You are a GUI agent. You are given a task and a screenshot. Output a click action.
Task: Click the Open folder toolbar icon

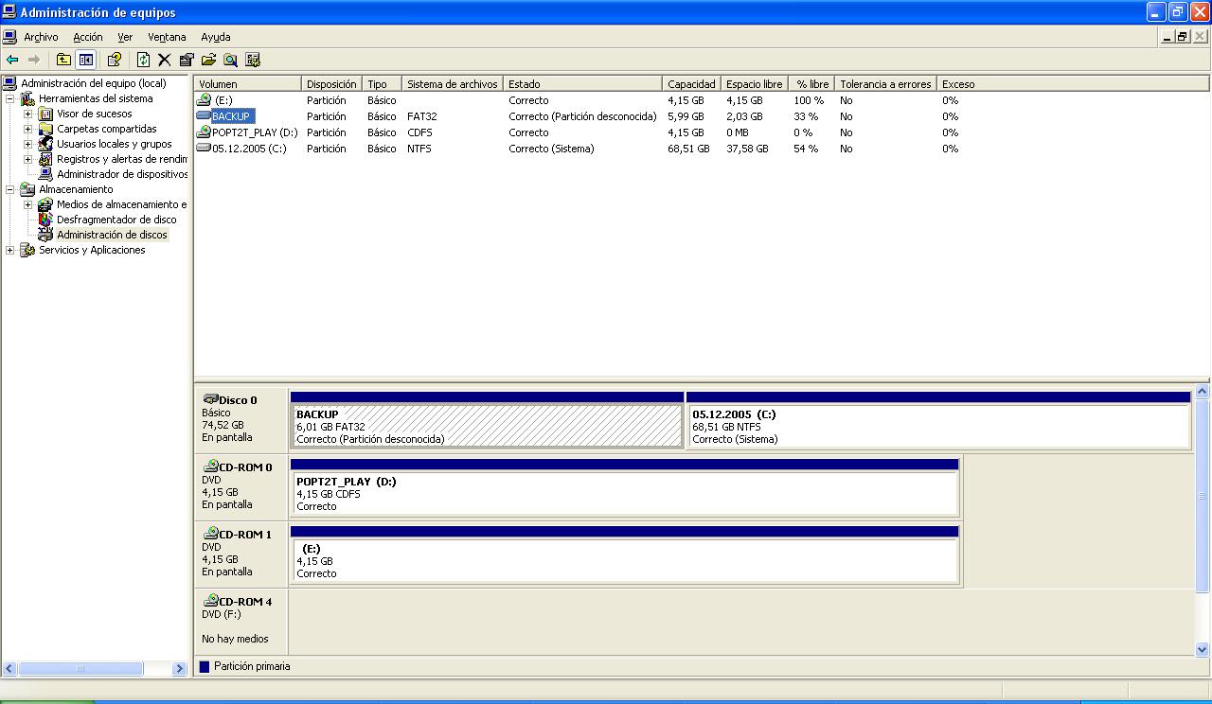pyautogui.click(x=208, y=60)
